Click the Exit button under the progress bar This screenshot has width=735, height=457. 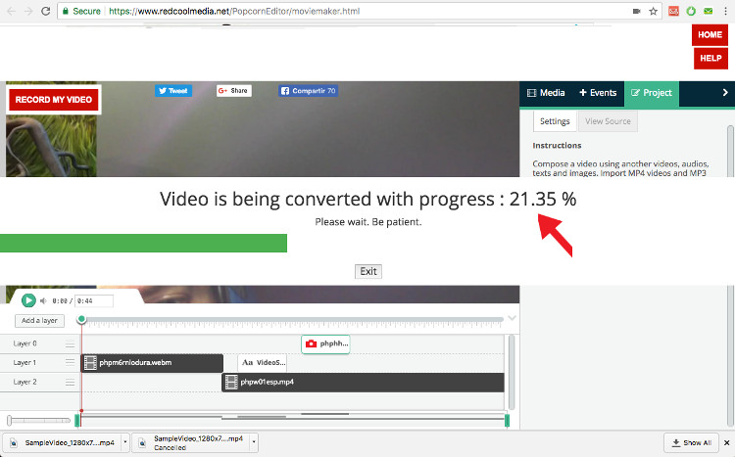point(367,271)
